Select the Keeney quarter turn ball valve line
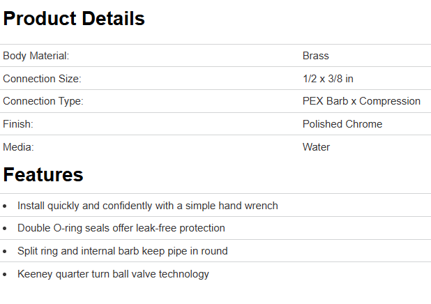The image size is (431, 304). pyautogui.click(x=113, y=274)
